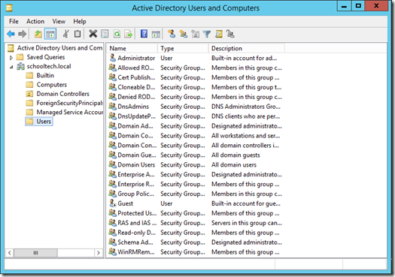The width and height of the screenshot is (395, 277).
Task: Select schooltech.local in the tree
Action: (x=49, y=66)
